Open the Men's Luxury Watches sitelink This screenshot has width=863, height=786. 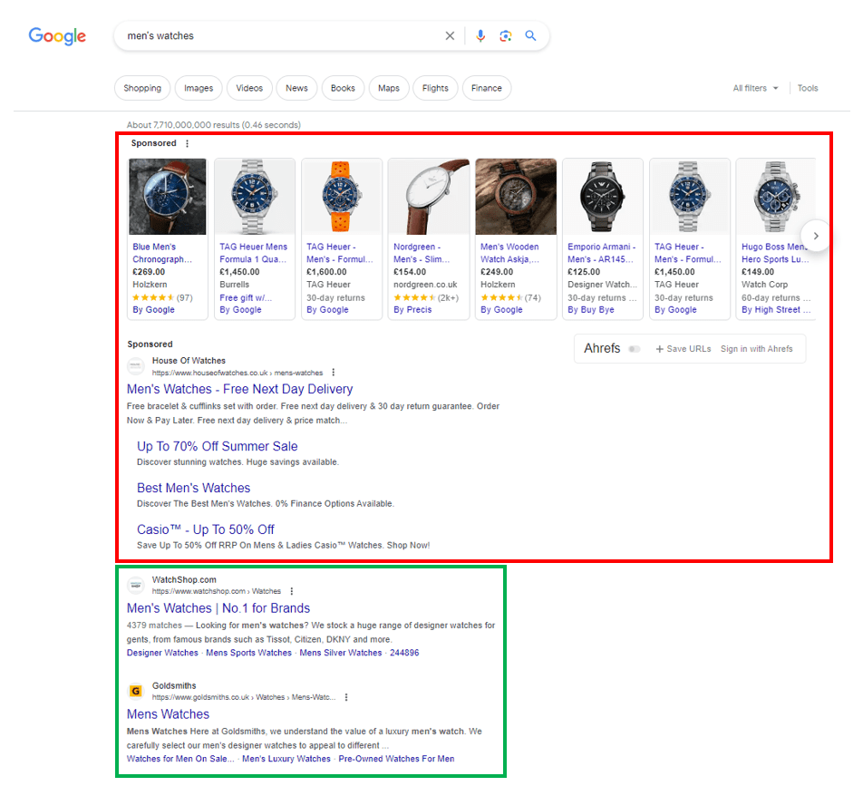286,759
